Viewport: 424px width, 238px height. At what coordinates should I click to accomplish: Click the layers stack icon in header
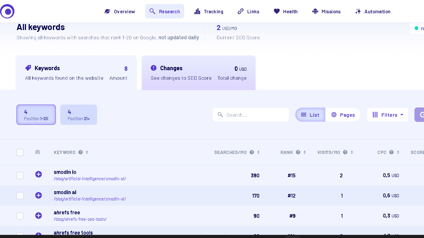point(38,152)
